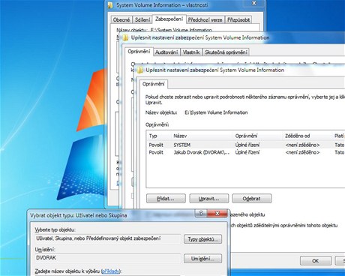Open the Obecné tab in properties window
Viewport: 345px width, 276px height.
(x=121, y=19)
